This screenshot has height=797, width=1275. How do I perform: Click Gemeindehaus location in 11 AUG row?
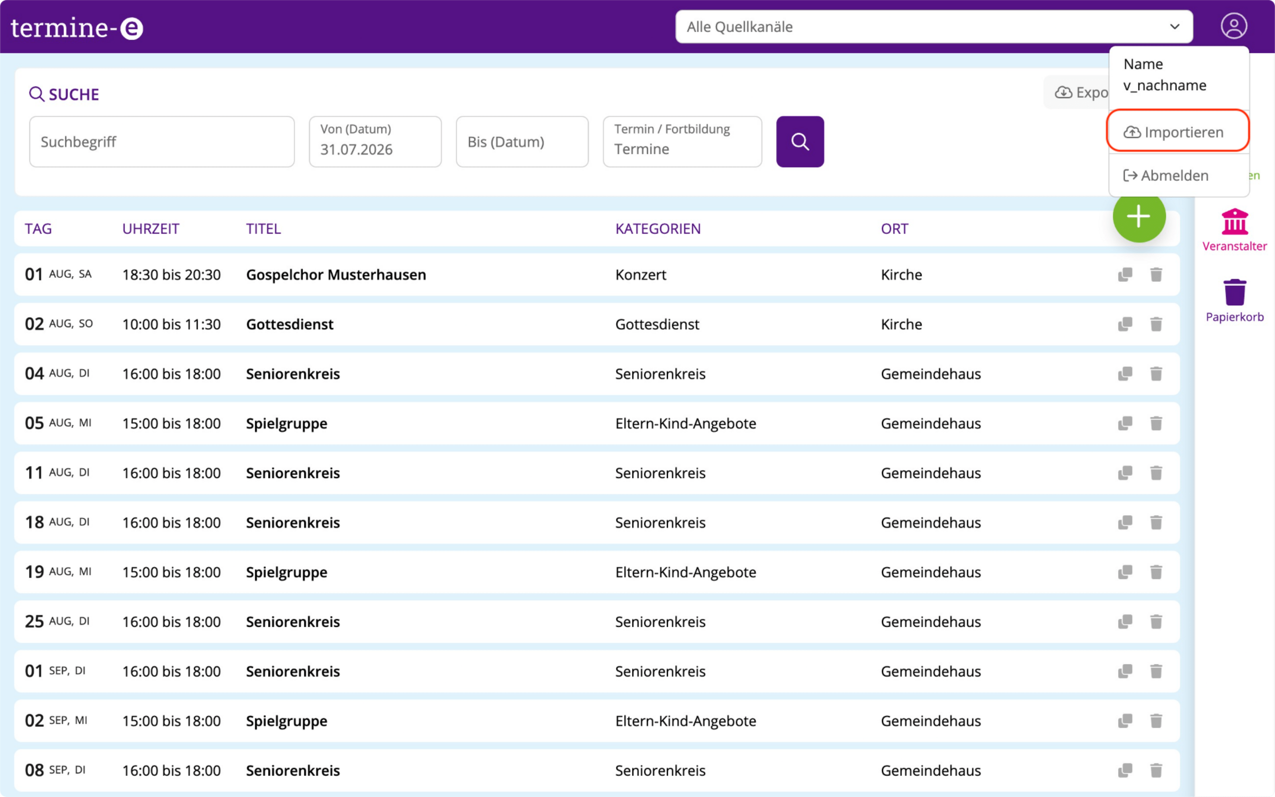[931, 473]
